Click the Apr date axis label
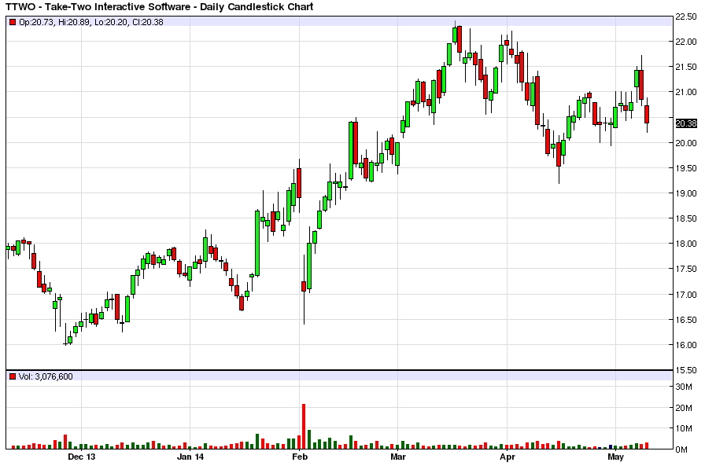Viewport: 705px width, 466px height. coord(508,457)
